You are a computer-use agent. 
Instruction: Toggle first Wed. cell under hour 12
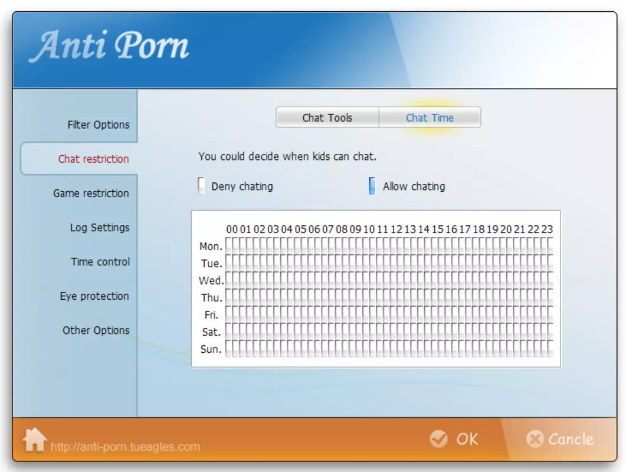(394, 280)
